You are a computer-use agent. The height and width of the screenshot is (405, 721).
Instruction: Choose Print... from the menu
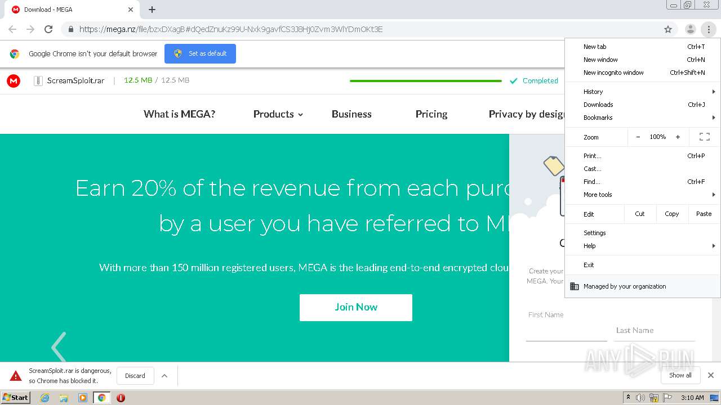643,156
